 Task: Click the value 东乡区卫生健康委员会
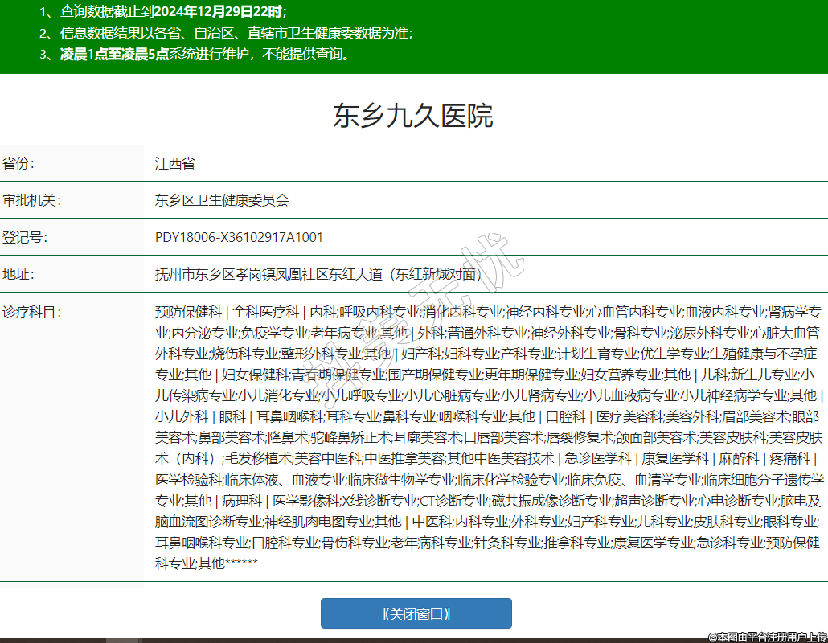click(x=222, y=200)
